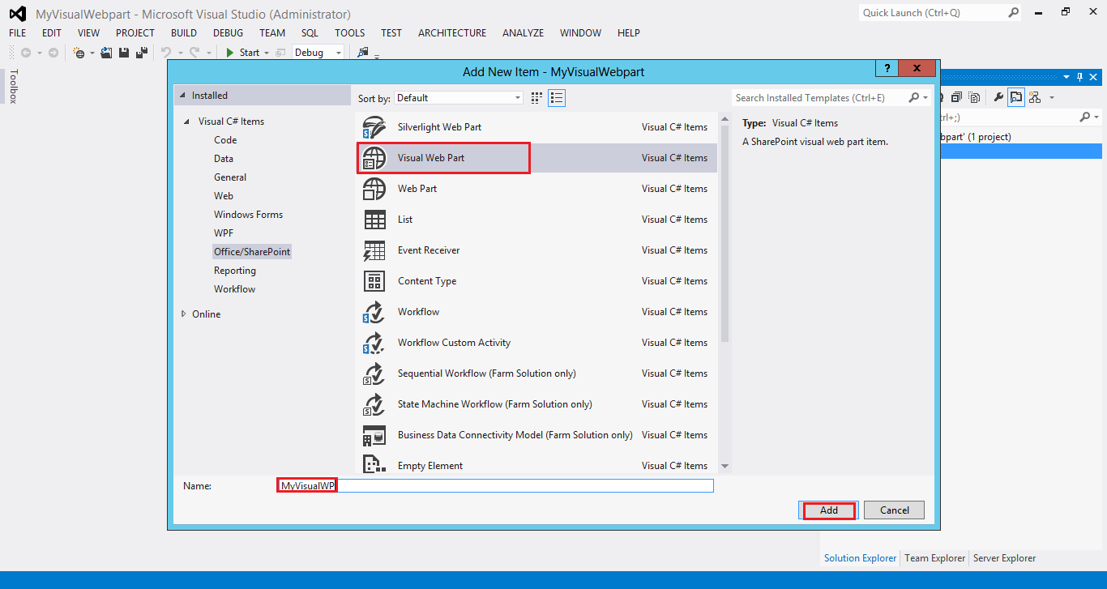This screenshot has width=1107, height=589.
Task: Choose the Content Type template icon
Action: (374, 281)
